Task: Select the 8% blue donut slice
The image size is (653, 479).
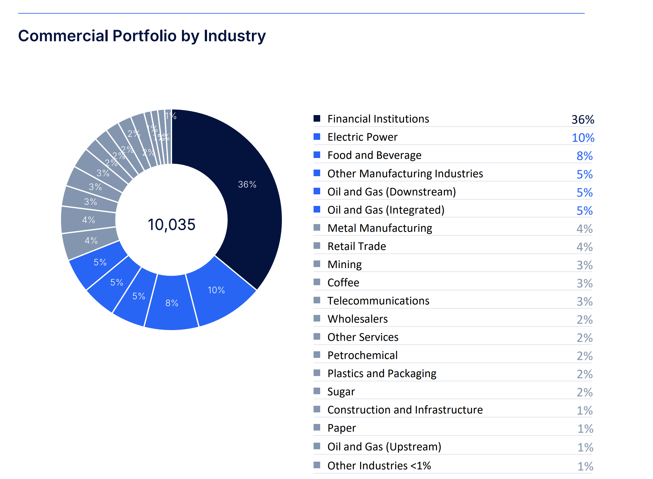Action: [x=172, y=303]
